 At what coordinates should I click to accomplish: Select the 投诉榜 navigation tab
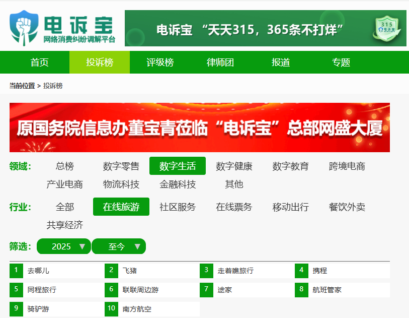[x=100, y=62]
